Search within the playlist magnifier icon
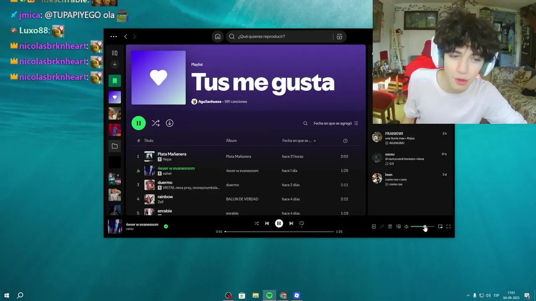Screen dimensions: 536x301 pos(305,123)
